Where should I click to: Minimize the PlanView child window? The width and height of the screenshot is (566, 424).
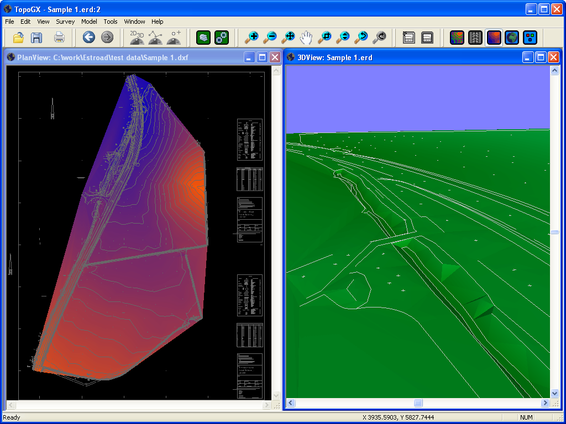pyautogui.click(x=249, y=57)
